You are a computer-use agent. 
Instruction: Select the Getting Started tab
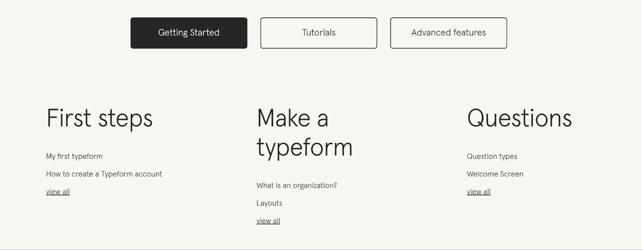[x=189, y=32]
